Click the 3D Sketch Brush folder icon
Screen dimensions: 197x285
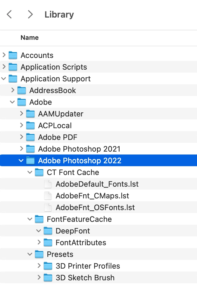tap(48, 278)
